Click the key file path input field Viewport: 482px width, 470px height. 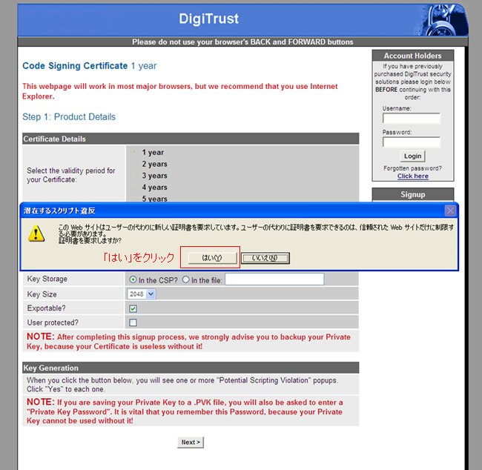point(274,279)
